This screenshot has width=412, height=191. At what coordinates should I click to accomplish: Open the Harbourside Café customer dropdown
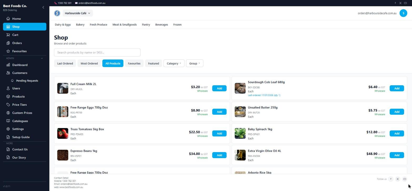pos(78,13)
